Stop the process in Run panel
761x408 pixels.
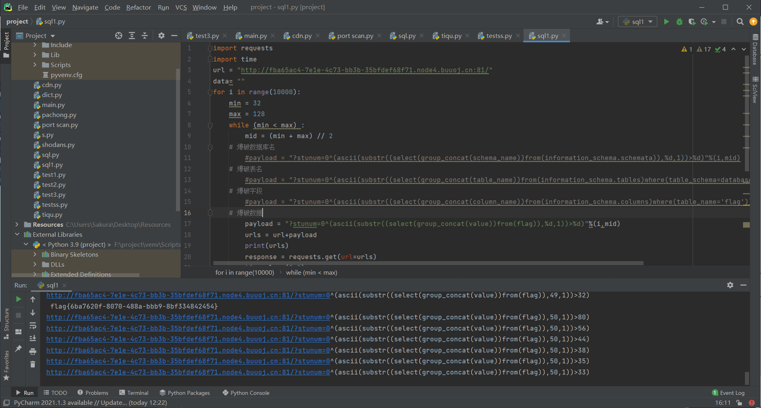[18, 315]
